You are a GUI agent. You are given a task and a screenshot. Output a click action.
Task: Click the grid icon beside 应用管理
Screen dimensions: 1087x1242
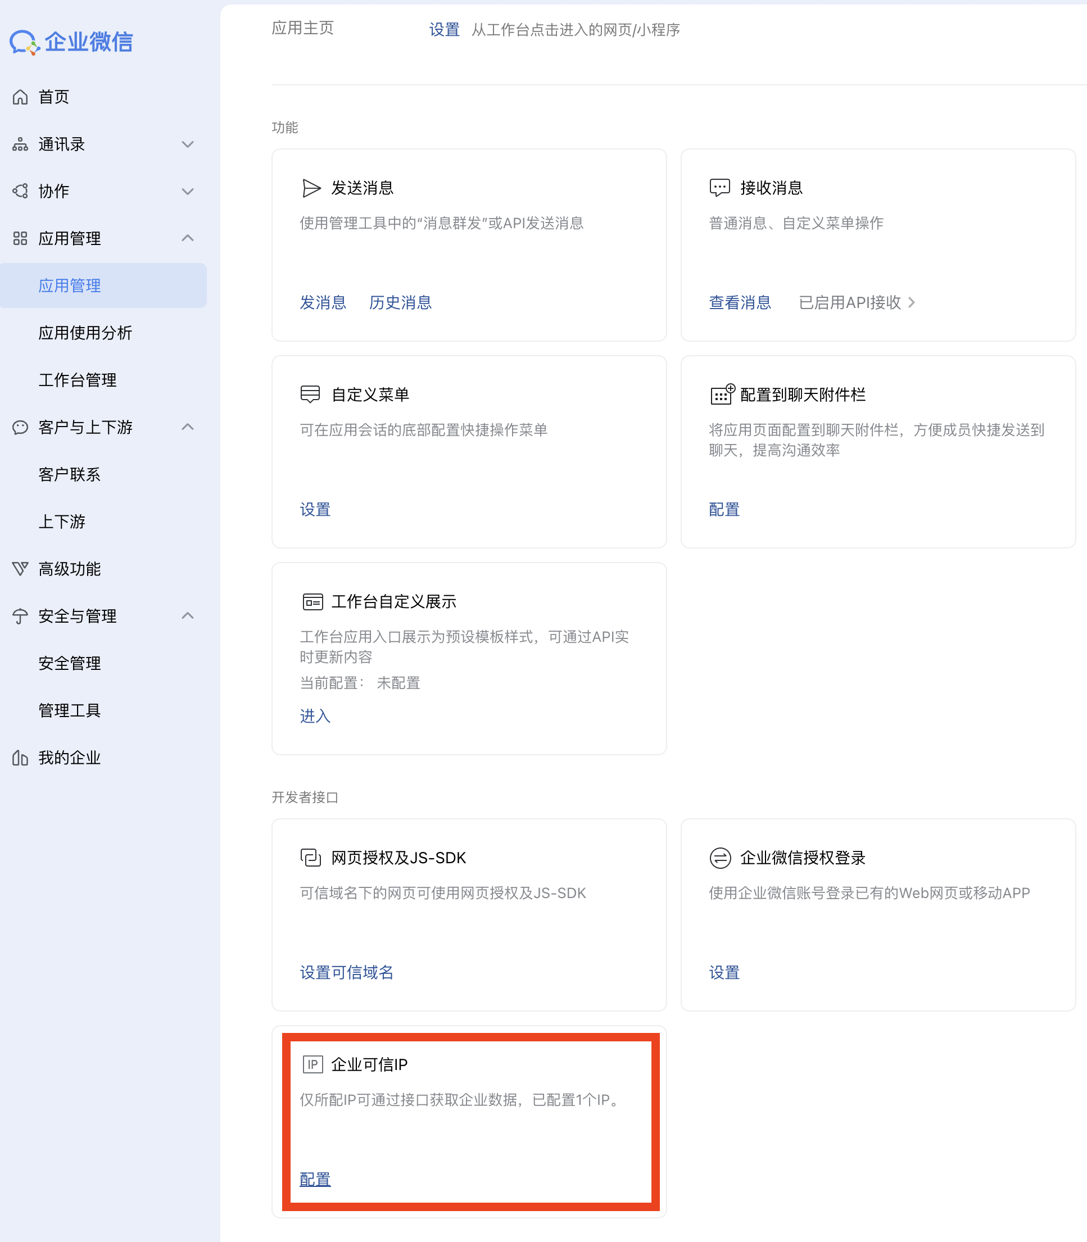pos(20,238)
